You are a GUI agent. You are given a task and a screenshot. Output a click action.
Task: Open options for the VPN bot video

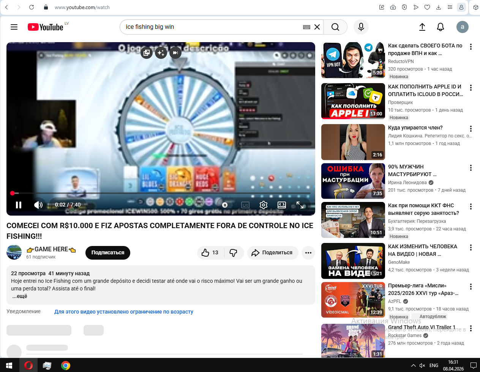(471, 47)
